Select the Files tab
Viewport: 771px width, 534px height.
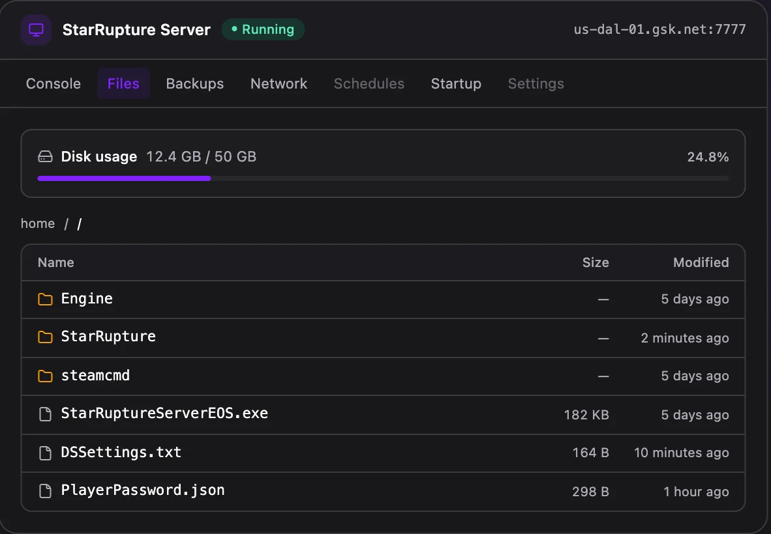coord(123,83)
